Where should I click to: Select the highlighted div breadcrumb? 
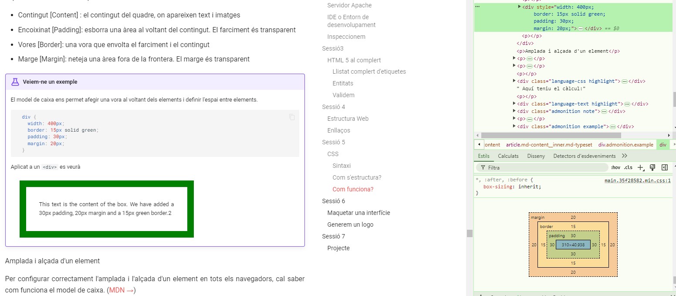pos(663,145)
